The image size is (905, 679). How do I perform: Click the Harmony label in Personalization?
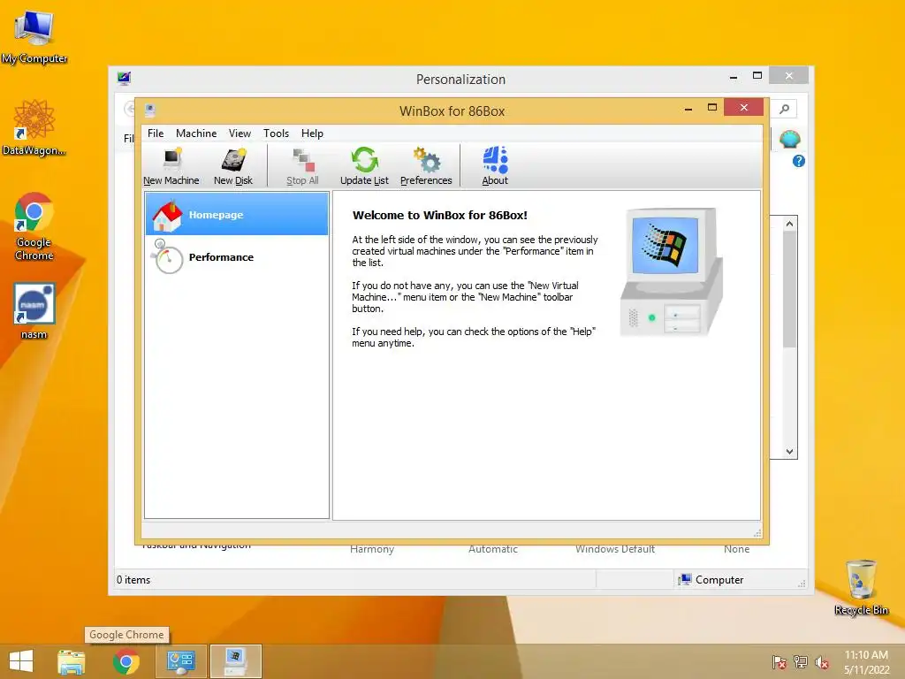click(372, 549)
